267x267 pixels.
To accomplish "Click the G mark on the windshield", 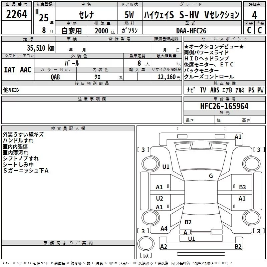I will (x=211, y=176).
